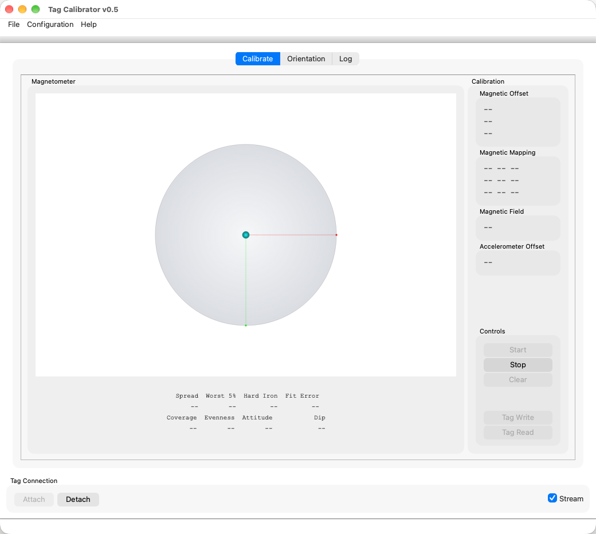This screenshot has width=596, height=534.
Task: Click the Accelerometer Offset label
Action: pyautogui.click(x=512, y=247)
